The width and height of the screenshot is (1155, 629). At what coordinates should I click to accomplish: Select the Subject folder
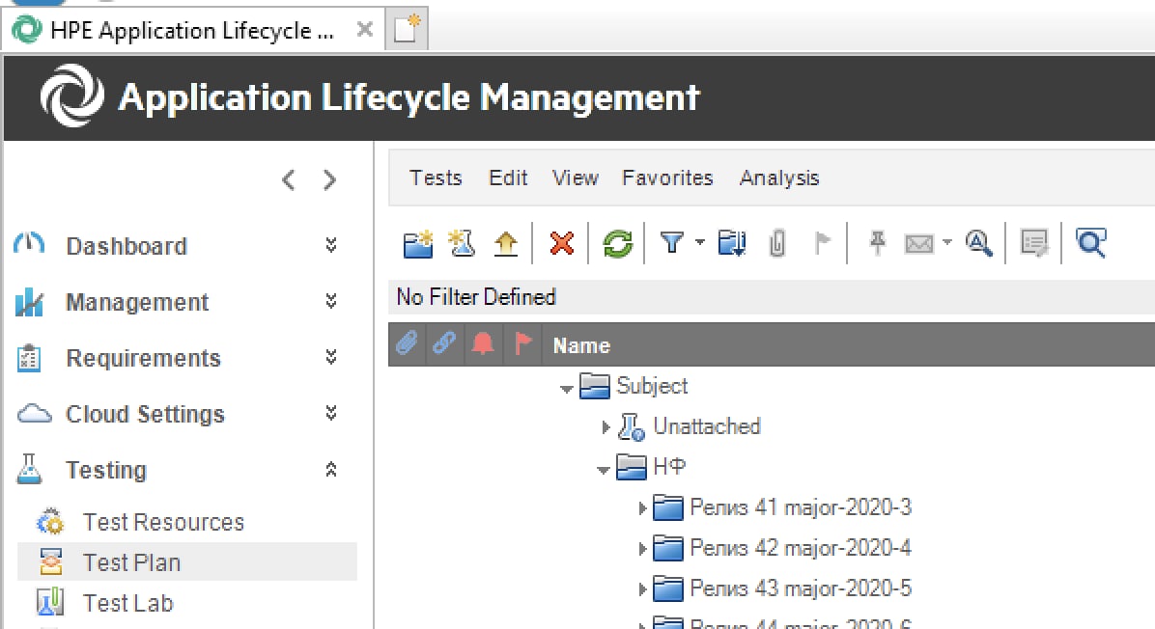(x=652, y=386)
